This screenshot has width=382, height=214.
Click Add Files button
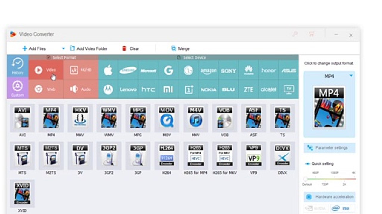click(x=34, y=48)
